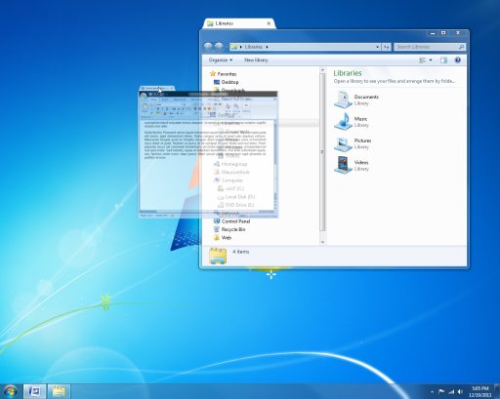Click the Libraries breadcrumb in address bar

click(x=253, y=47)
